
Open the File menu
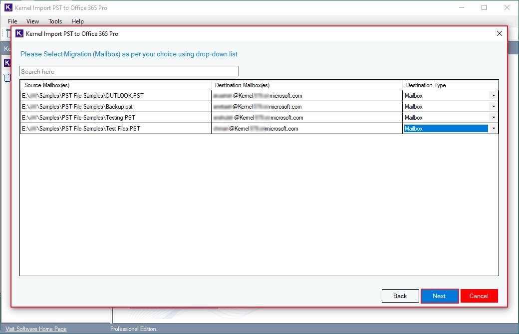[x=12, y=21]
